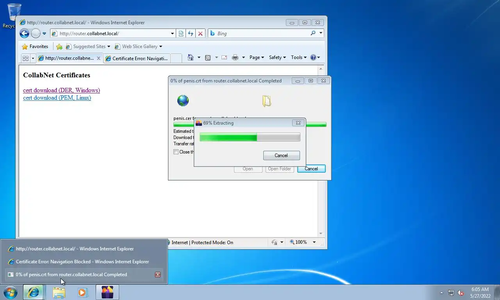Image resolution: width=500 pixels, height=300 pixels.
Task: Open the status bar security dropdown arrow
Action: pos(282,242)
